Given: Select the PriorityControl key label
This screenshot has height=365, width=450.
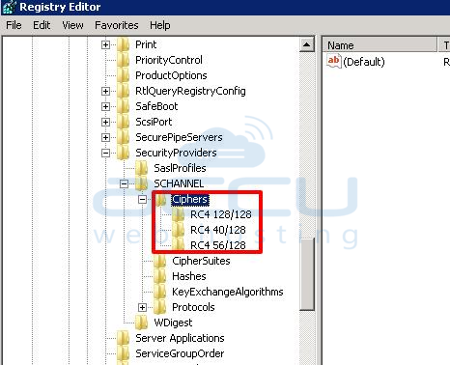Looking at the screenshot, I should tap(169, 60).
